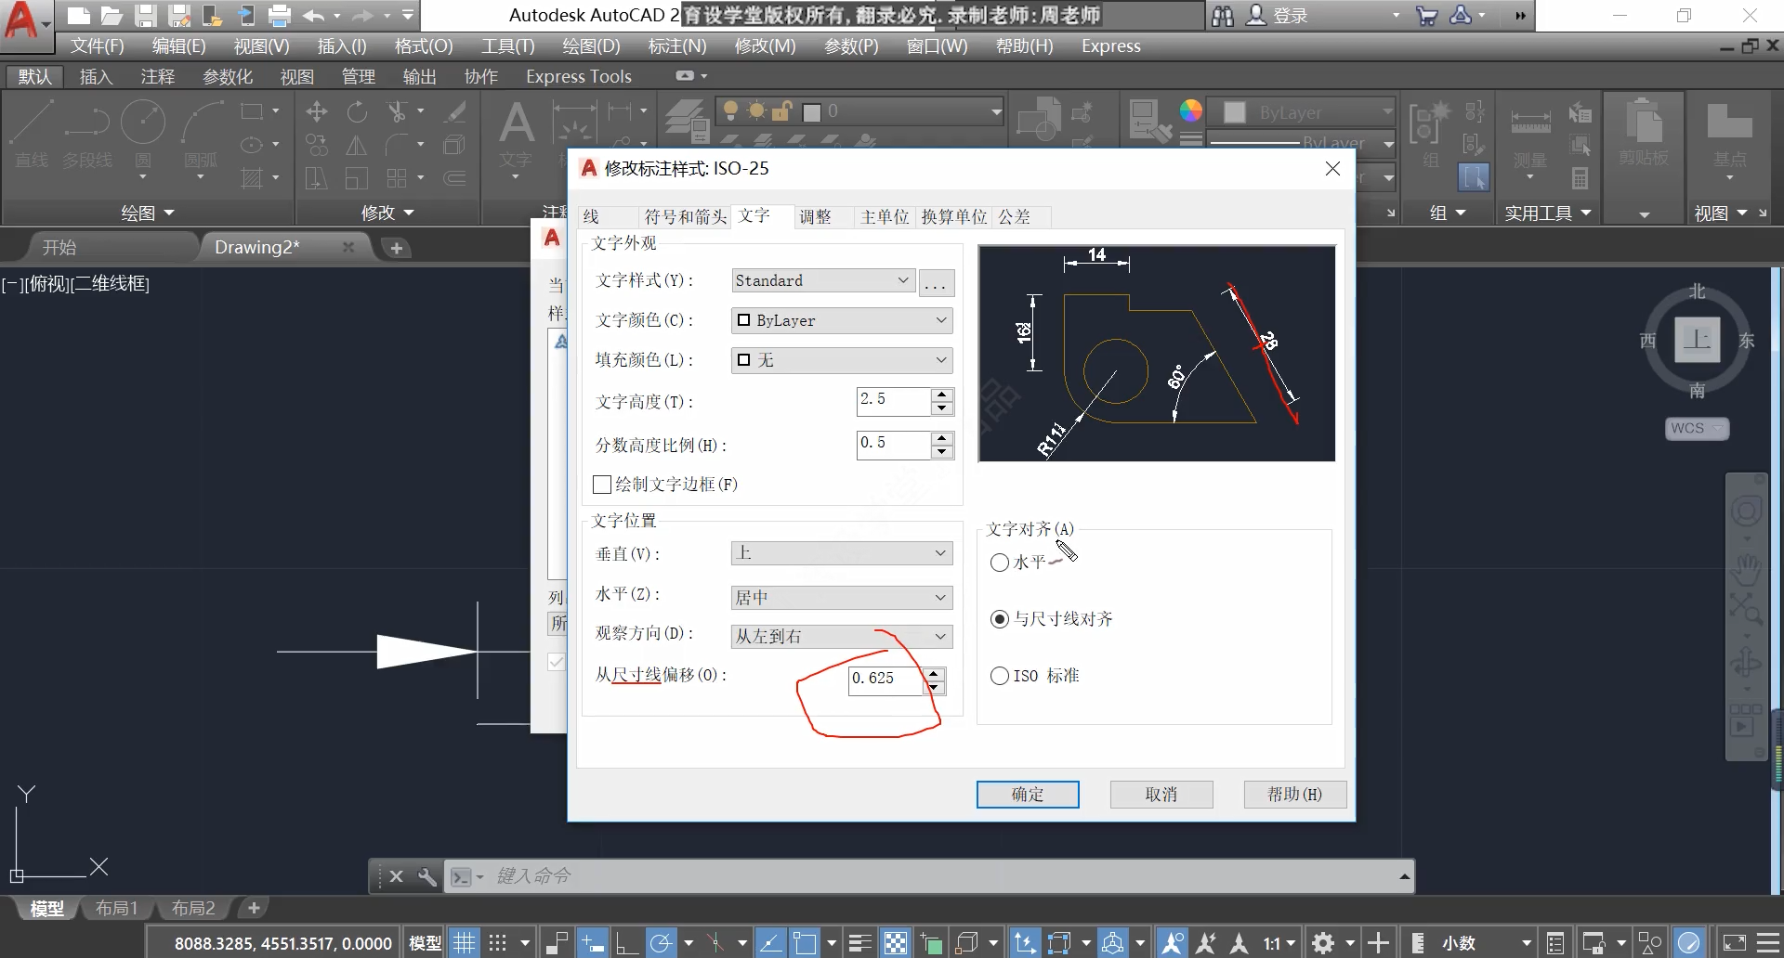Click the Save icon in quick access toolbar

[x=145, y=16]
